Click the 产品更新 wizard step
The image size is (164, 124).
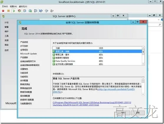pos(24,57)
